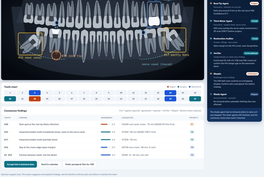This screenshot has width=264, height=177.
Task: Select tooth 10 in tooth chart
Action: coord(121,93)
